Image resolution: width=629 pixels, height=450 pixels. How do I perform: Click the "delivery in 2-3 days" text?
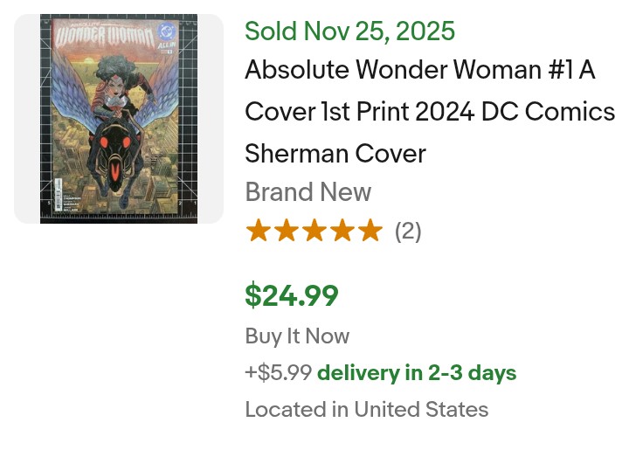pyautogui.click(x=417, y=373)
